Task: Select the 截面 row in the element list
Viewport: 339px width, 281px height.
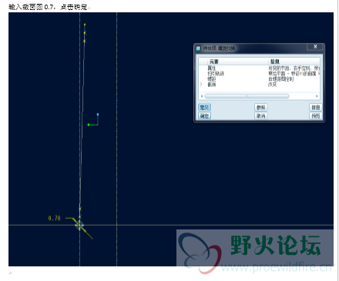Action: pyautogui.click(x=260, y=85)
